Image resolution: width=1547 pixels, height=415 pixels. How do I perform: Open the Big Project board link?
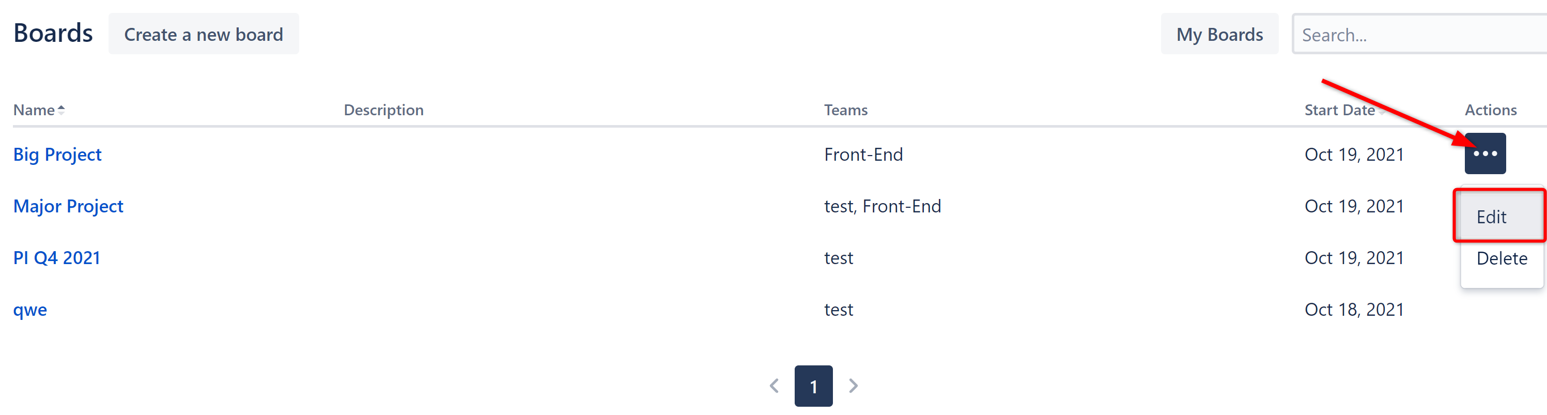click(57, 155)
